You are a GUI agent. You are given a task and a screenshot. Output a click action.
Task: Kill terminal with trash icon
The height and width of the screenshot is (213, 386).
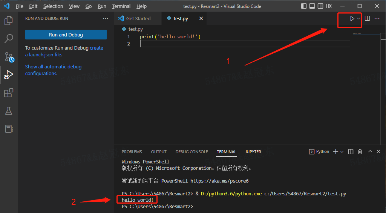click(360, 152)
